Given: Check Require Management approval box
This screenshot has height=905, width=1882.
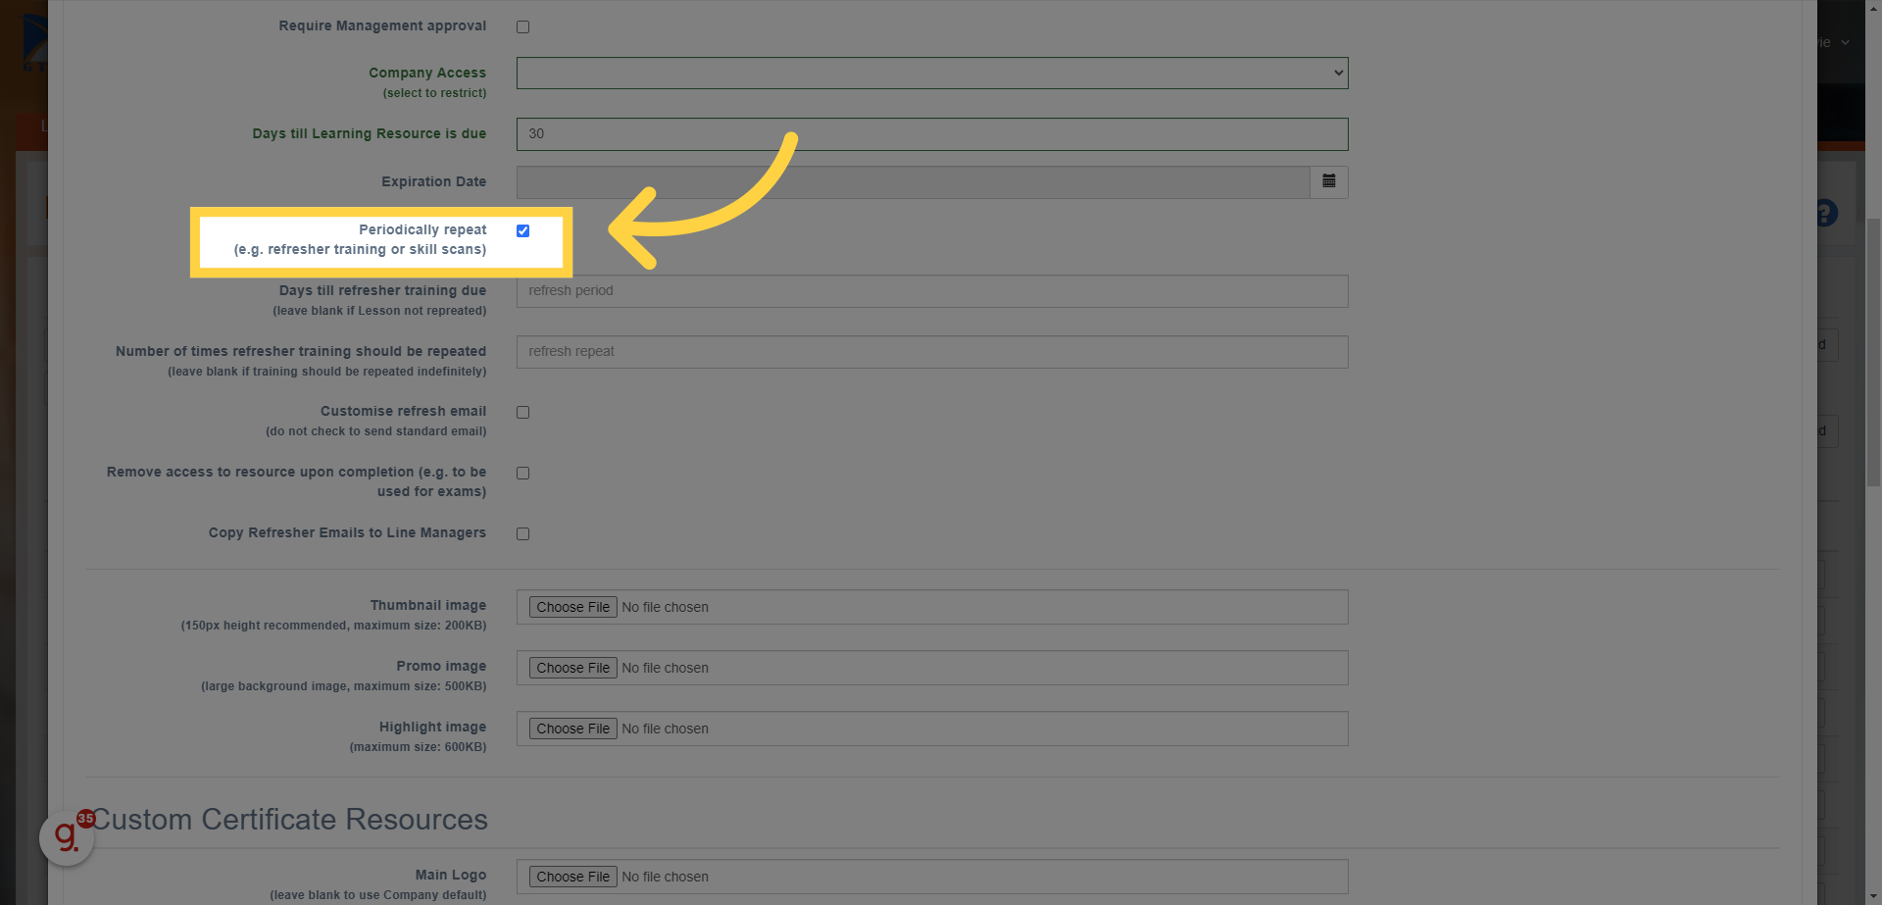Looking at the screenshot, I should 523,26.
